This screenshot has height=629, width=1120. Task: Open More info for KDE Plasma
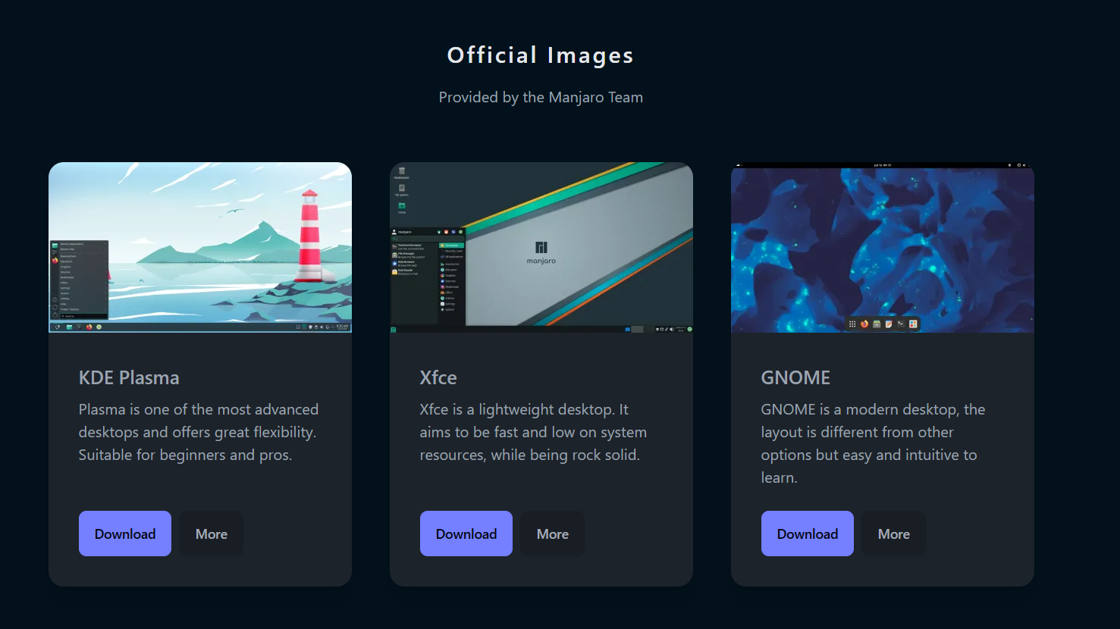point(212,534)
